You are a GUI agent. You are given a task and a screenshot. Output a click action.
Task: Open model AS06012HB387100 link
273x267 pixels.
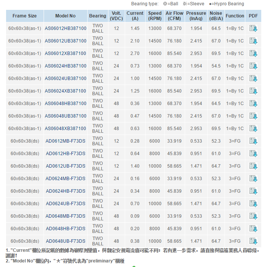pyautogui.click(x=66, y=28)
